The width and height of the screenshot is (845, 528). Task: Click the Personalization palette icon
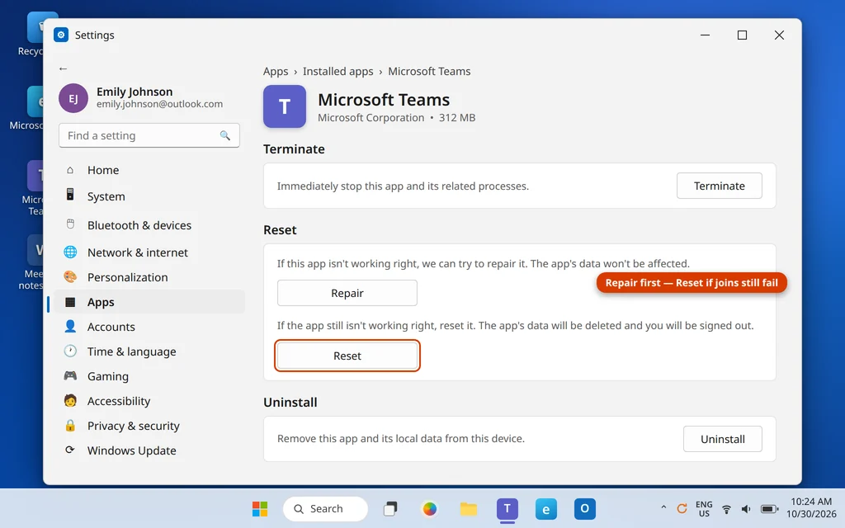70,277
